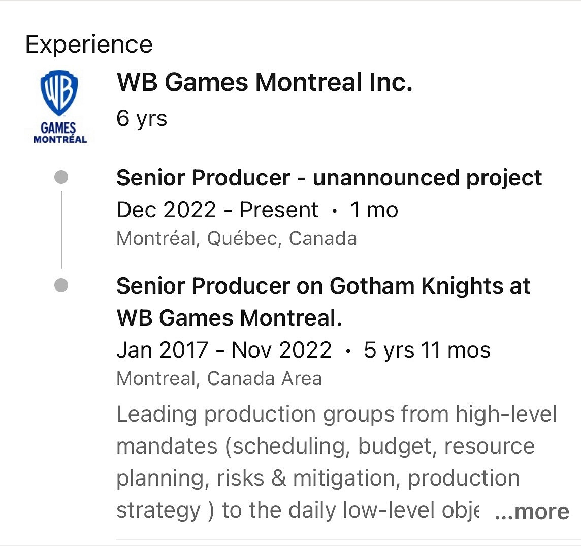This screenshot has height=546, width=581.
Task: Click the '1 mo' duration label
Action: click(x=374, y=210)
